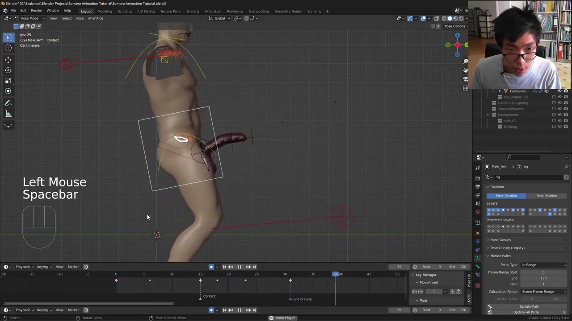Click the Transform tool icon
This screenshot has width=572, height=321.
(x=8, y=91)
